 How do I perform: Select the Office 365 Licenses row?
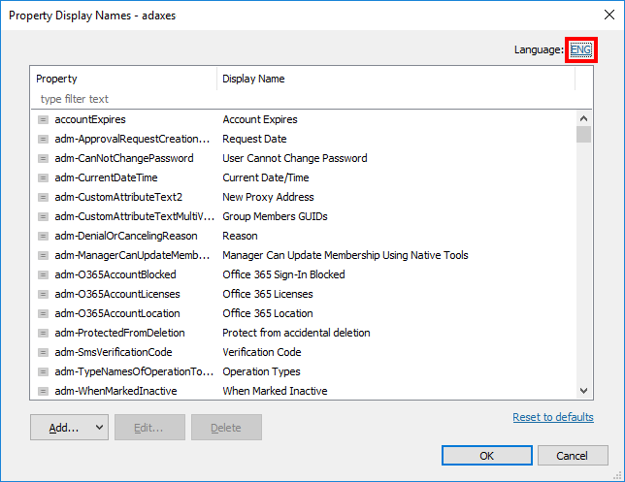coord(304,294)
